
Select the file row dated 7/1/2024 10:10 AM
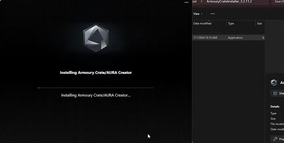coord(229,38)
